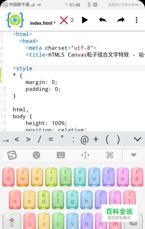Hide the keyboard with down triangle
The height and width of the screenshot is (229, 145).
134,155
